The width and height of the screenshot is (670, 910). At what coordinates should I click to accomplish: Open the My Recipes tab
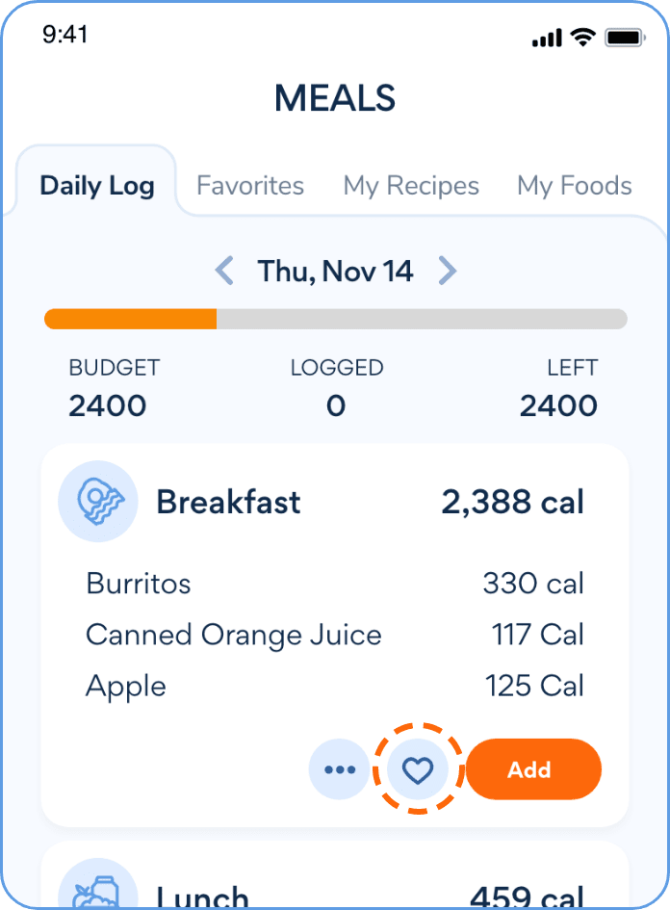click(x=411, y=186)
